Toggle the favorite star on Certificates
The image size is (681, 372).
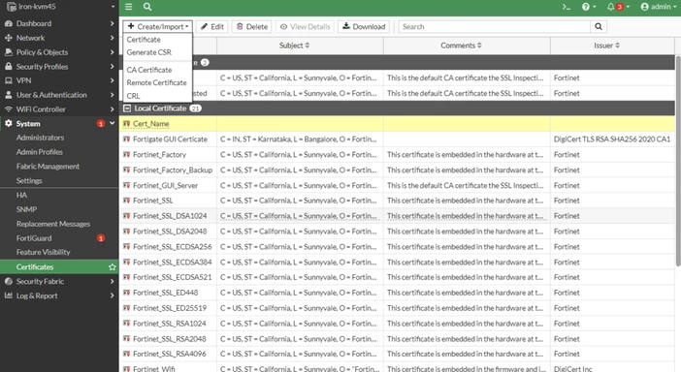tap(113, 267)
